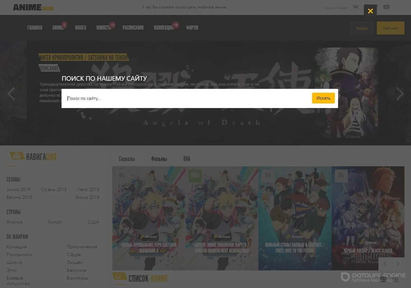Open the 'Боруто: Новое поколение Наруто' card
This screenshot has height=288, width=411.
click(222, 218)
